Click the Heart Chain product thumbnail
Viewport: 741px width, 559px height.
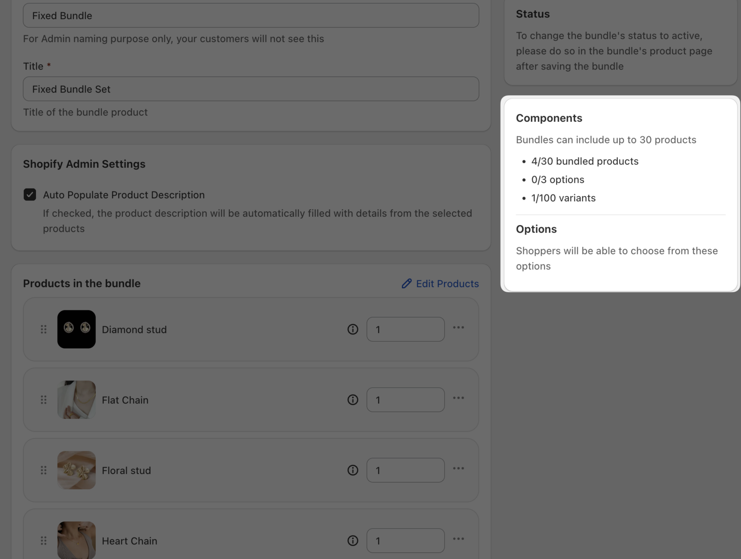76,540
